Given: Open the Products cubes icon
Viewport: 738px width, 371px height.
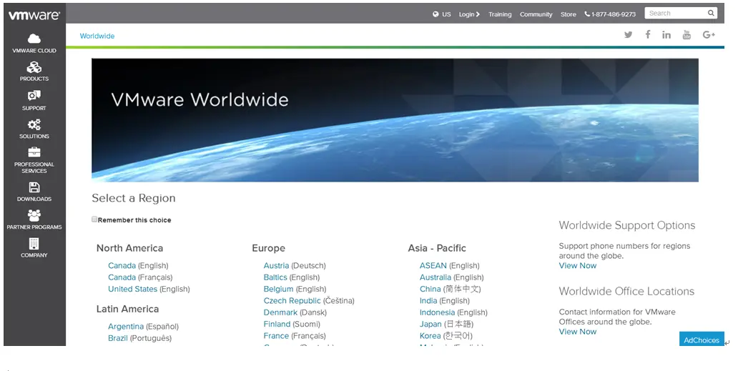Looking at the screenshot, I should 34,67.
